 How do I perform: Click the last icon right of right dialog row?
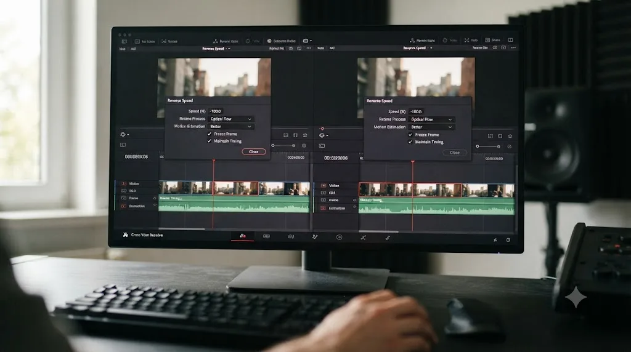coord(510,136)
